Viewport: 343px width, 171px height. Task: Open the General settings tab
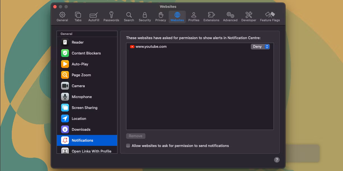[62, 17]
